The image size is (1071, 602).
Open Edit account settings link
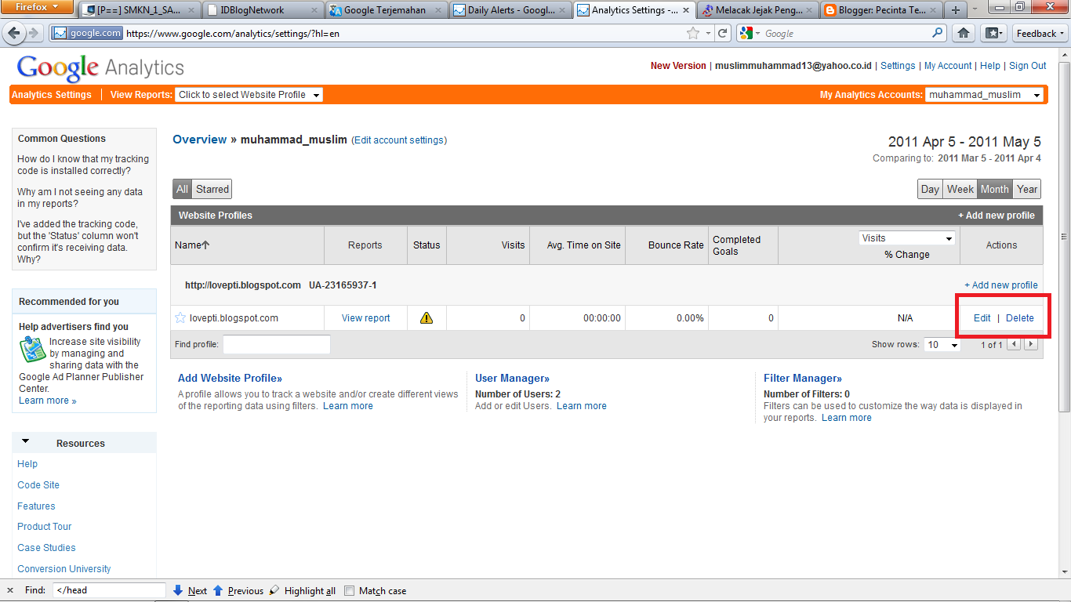click(x=399, y=140)
